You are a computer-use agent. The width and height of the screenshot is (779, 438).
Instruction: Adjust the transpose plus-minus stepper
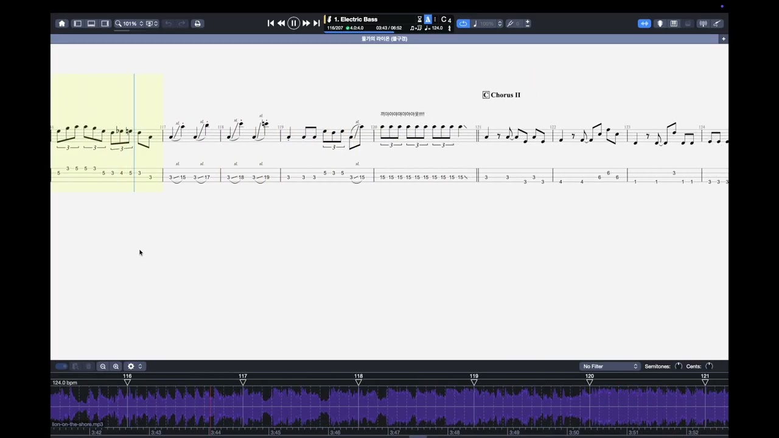(527, 24)
